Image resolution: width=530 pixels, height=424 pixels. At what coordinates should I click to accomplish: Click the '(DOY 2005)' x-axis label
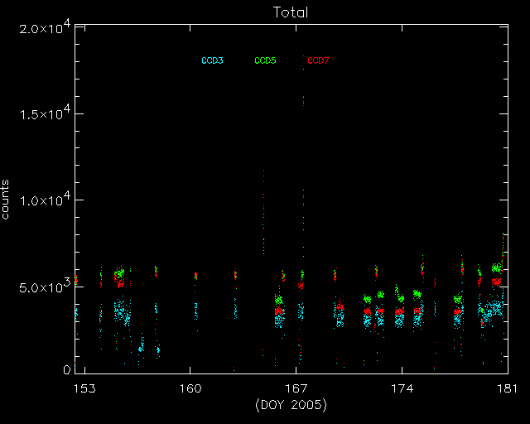click(290, 404)
